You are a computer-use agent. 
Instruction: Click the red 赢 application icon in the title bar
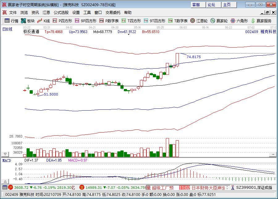[4, 5]
